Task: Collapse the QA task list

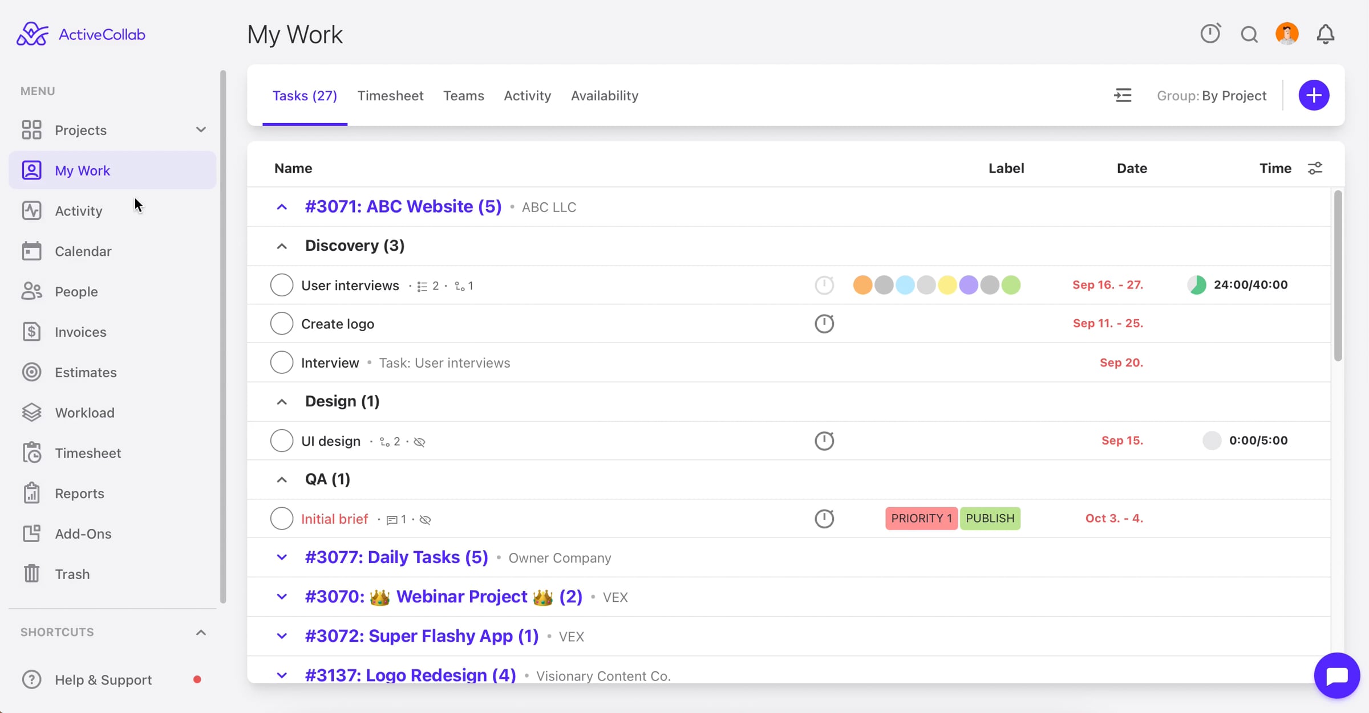Action: tap(282, 480)
